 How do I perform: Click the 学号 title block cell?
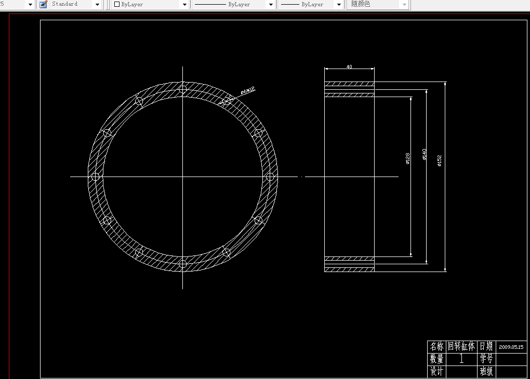click(486, 359)
